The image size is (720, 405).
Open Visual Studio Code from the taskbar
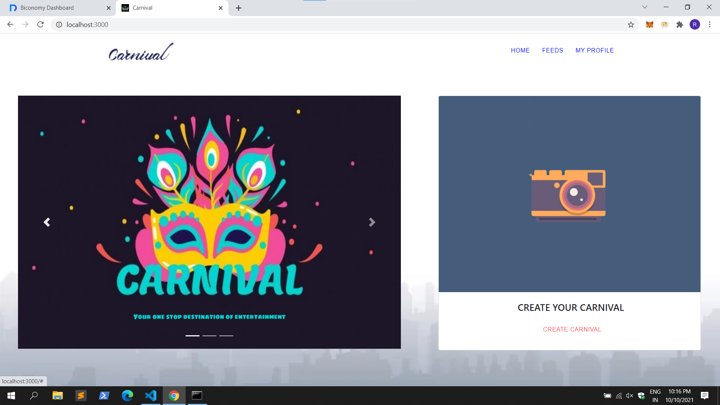(151, 396)
